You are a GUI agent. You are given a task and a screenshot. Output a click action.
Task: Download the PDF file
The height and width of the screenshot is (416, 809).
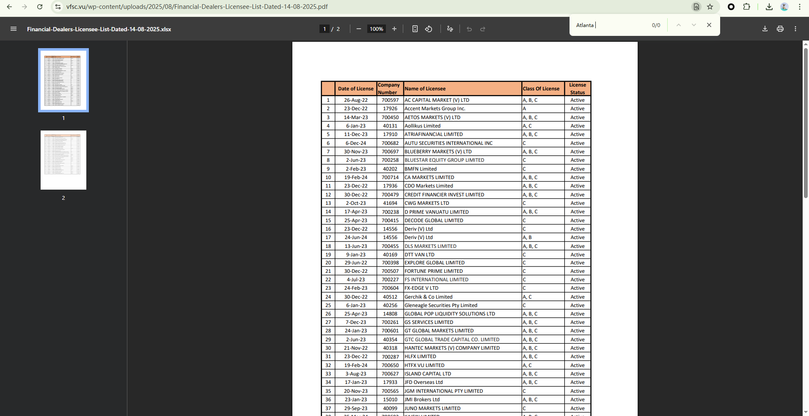(x=765, y=29)
